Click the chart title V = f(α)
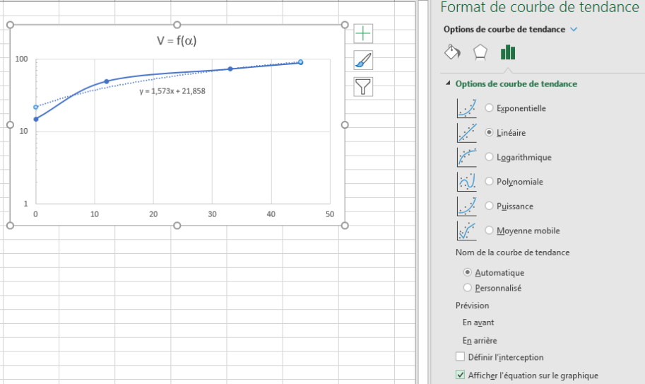The width and height of the screenshot is (645, 384). coord(177,41)
